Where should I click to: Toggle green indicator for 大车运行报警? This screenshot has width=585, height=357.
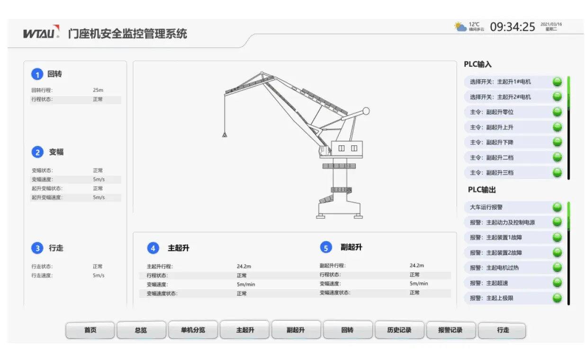click(x=557, y=207)
